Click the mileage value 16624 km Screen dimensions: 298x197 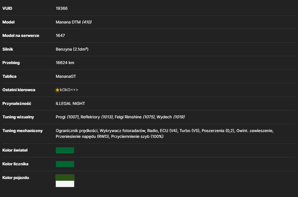click(x=65, y=63)
